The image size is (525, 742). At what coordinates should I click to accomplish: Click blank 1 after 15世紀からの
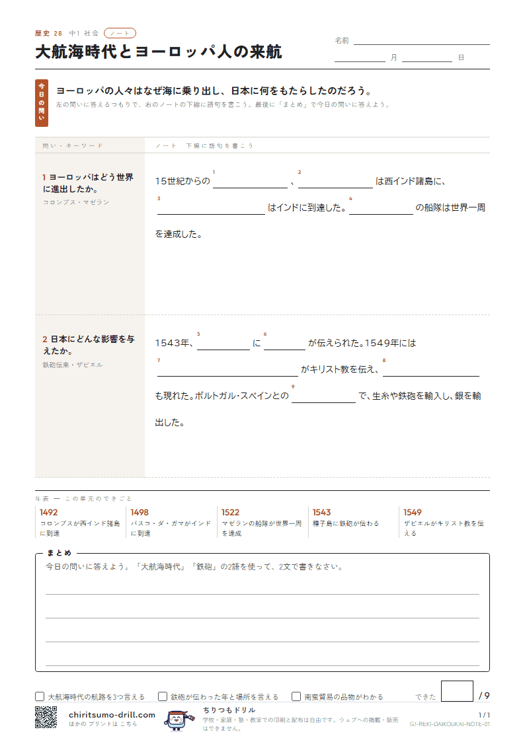pyautogui.click(x=250, y=182)
